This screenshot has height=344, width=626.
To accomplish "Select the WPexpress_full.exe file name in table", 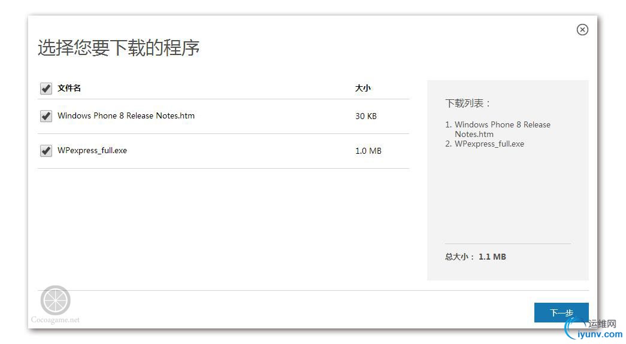I will point(92,151).
